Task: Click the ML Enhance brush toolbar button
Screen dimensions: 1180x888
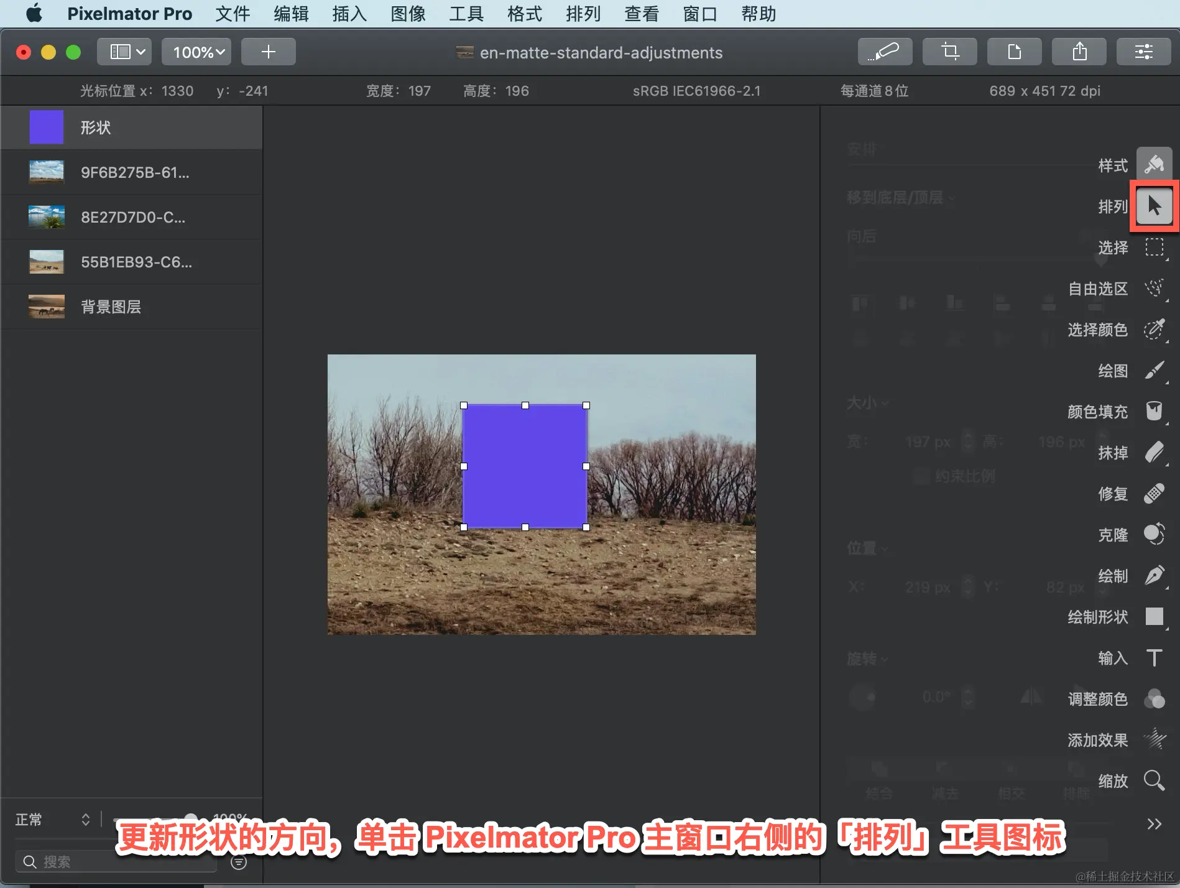Action: tap(885, 52)
